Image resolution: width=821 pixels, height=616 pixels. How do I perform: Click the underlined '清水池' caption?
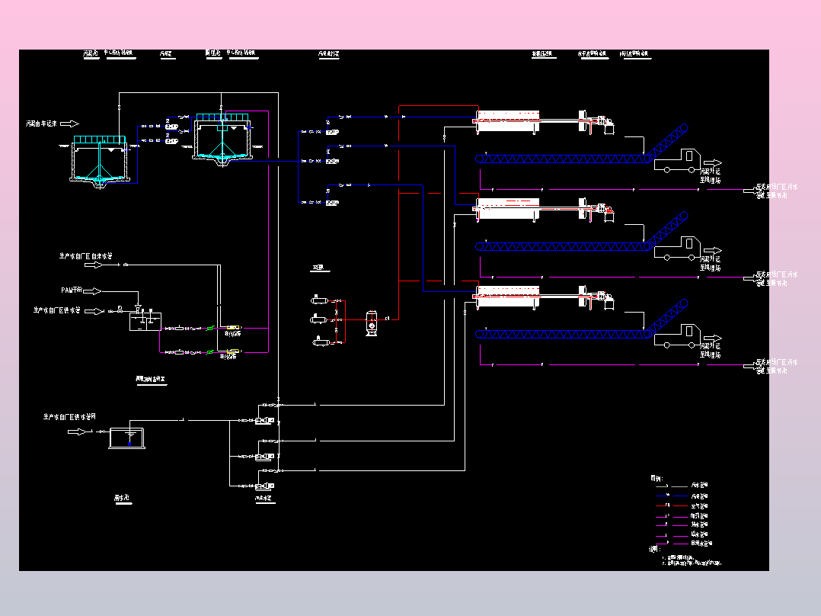tap(122, 498)
